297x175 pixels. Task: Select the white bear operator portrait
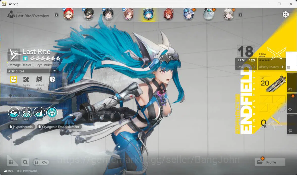pos(209,14)
